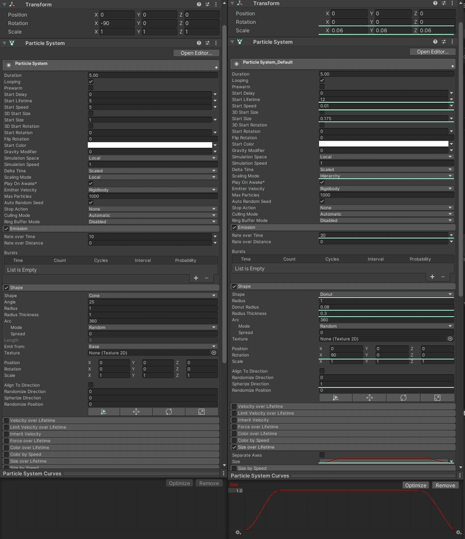This screenshot has width=465, height=539.
Task: Select right shape scale tool
Action: (437, 398)
